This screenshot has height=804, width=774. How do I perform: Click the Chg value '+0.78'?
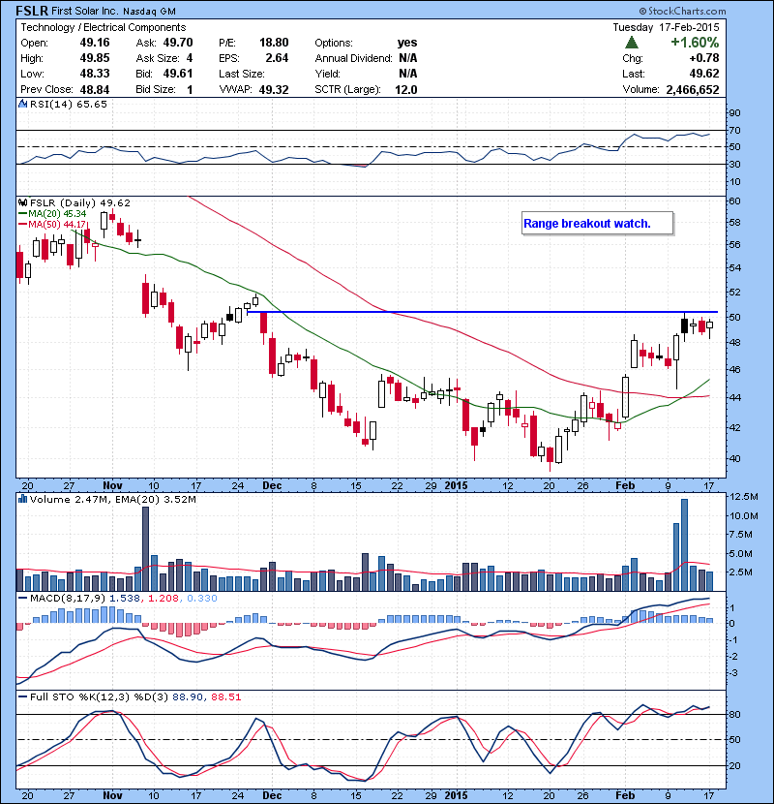pos(704,58)
